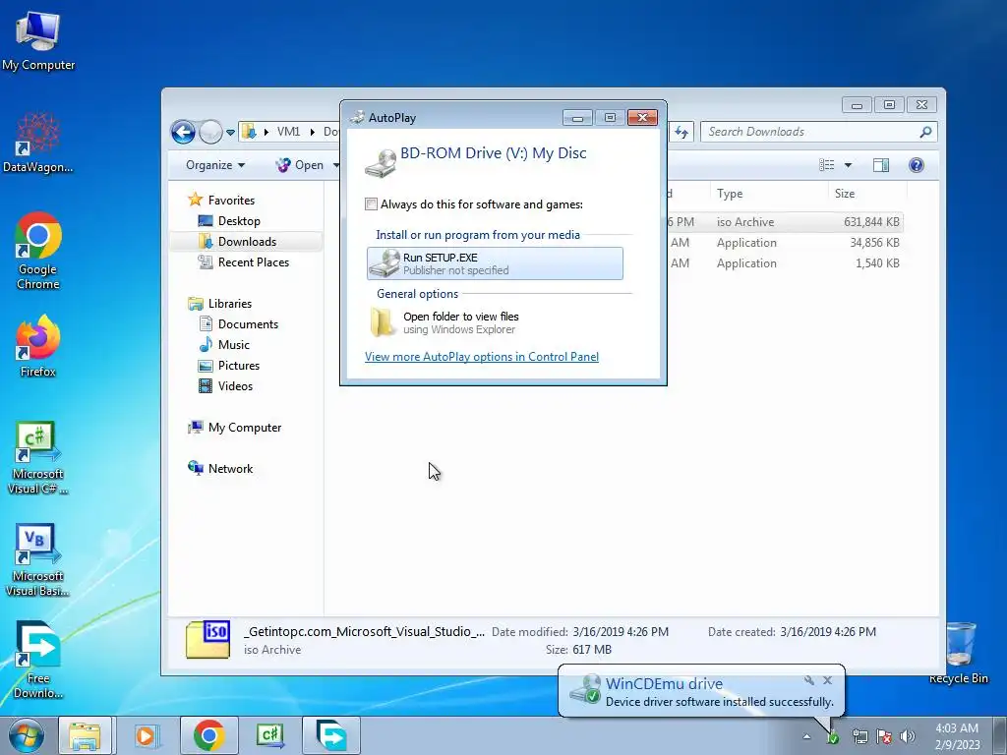Refresh the Downloads folder view

click(681, 133)
